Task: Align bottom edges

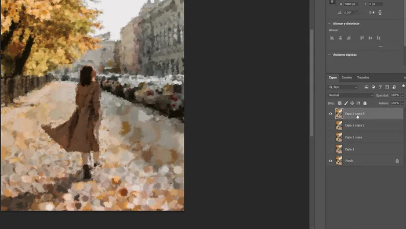Action: (x=379, y=38)
